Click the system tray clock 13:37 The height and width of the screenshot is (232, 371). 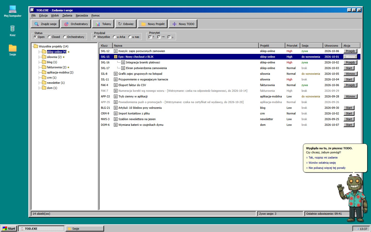[x=363, y=229]
